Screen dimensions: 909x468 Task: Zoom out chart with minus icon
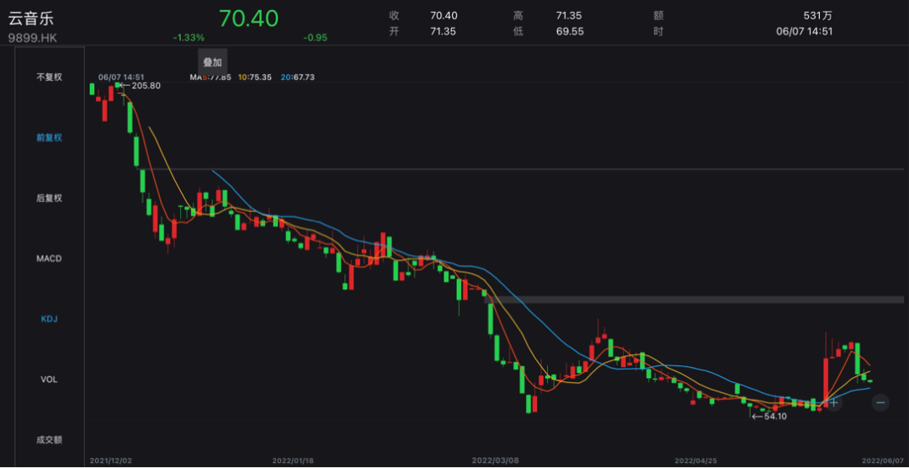pos(880,402)
